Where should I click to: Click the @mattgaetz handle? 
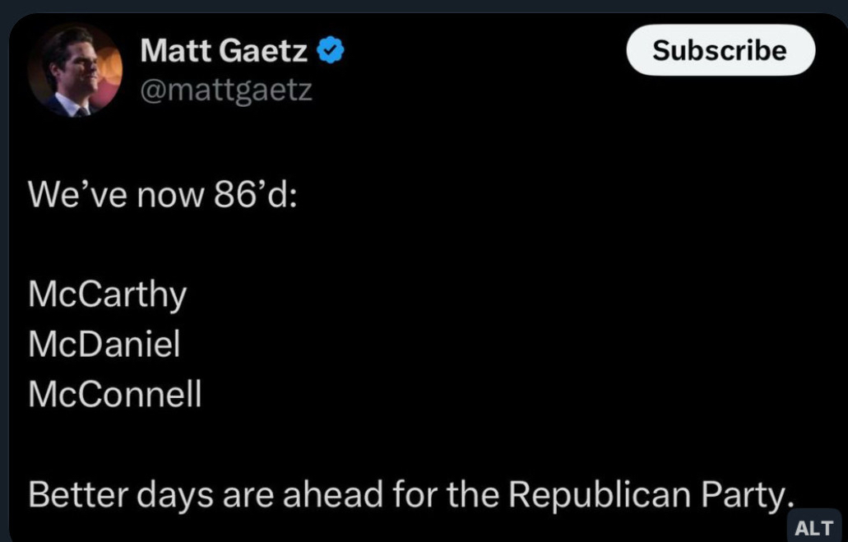coord(226,89)
